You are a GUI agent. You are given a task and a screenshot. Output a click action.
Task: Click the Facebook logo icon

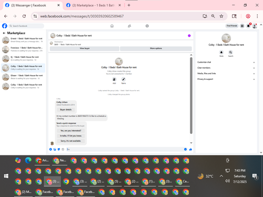(5, 26)
